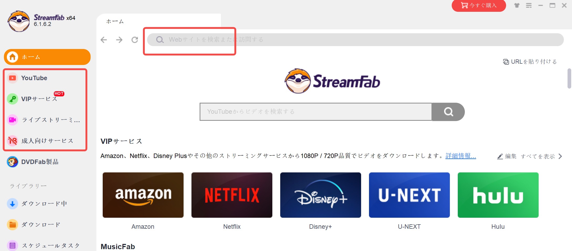The width and height of the screenshot is (572, 251).
Task: Click the Disney+ caption text
Action: [320, 227]
